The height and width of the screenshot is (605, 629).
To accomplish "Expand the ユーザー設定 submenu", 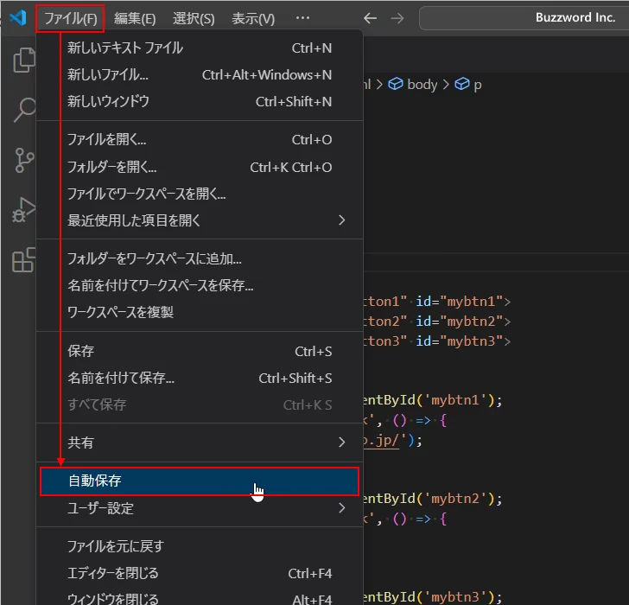I will (x=199, y=508).
